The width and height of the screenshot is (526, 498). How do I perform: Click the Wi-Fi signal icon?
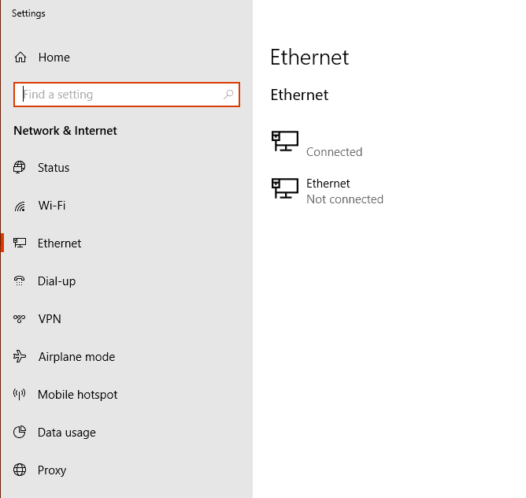tap(20, 206)
